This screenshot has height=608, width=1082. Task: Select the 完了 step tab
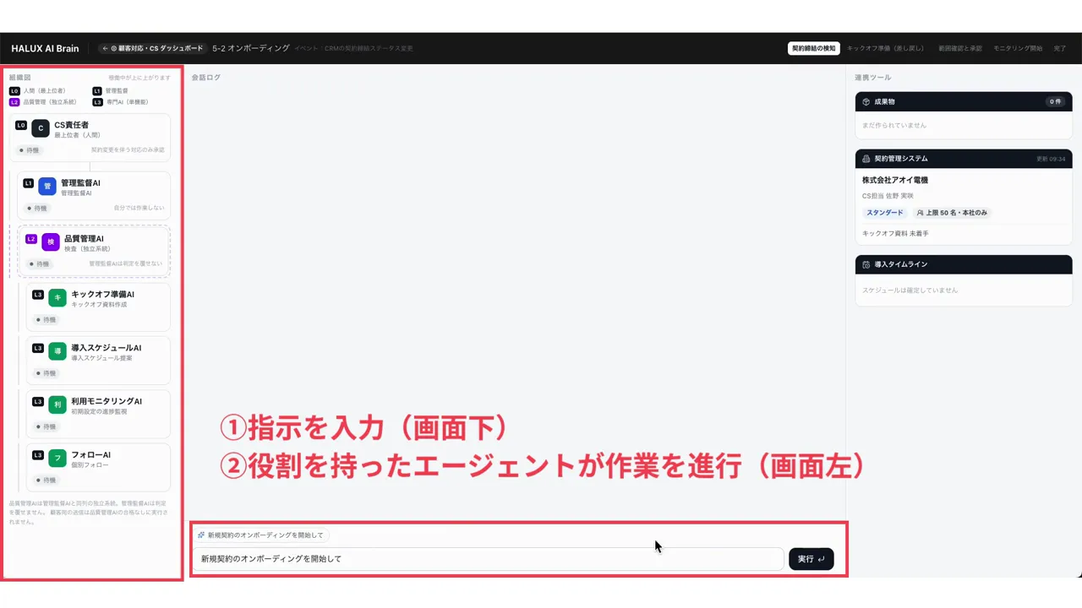pyautogui.click(x=1060, y=49)
